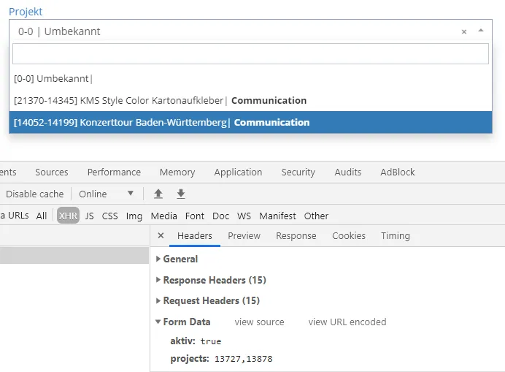Screen dimensions: 505x372
Task: Expand the Response Headers section
Action: coord(214,280)
